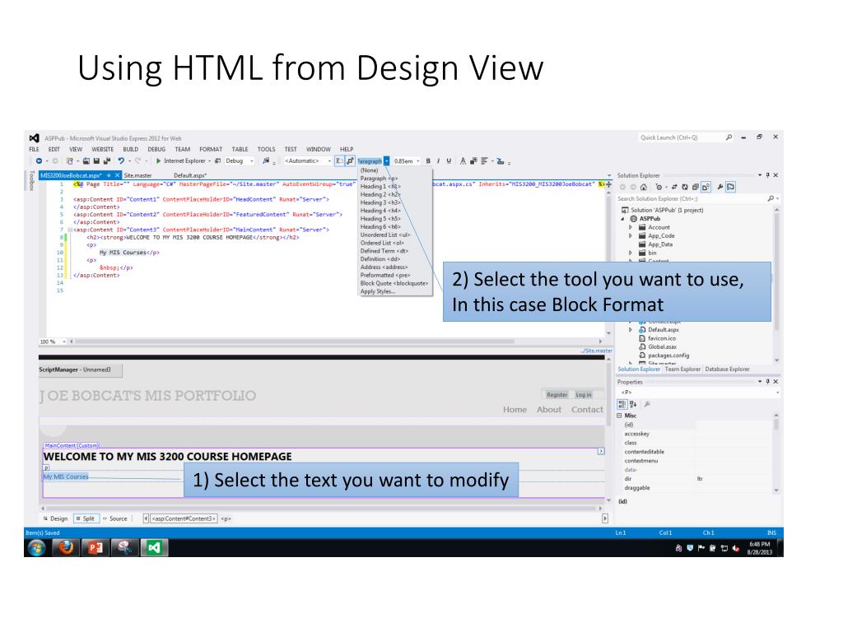
Task: Expand the bin folder node
Action: [x=631, y=253]
